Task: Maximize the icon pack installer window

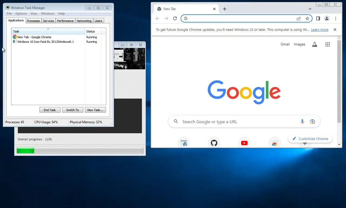Action: [131, 45]
